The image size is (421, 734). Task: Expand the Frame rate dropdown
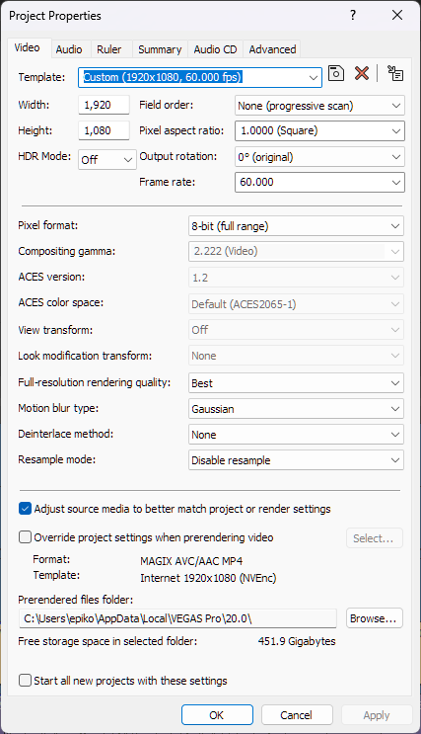pos(319,182)
